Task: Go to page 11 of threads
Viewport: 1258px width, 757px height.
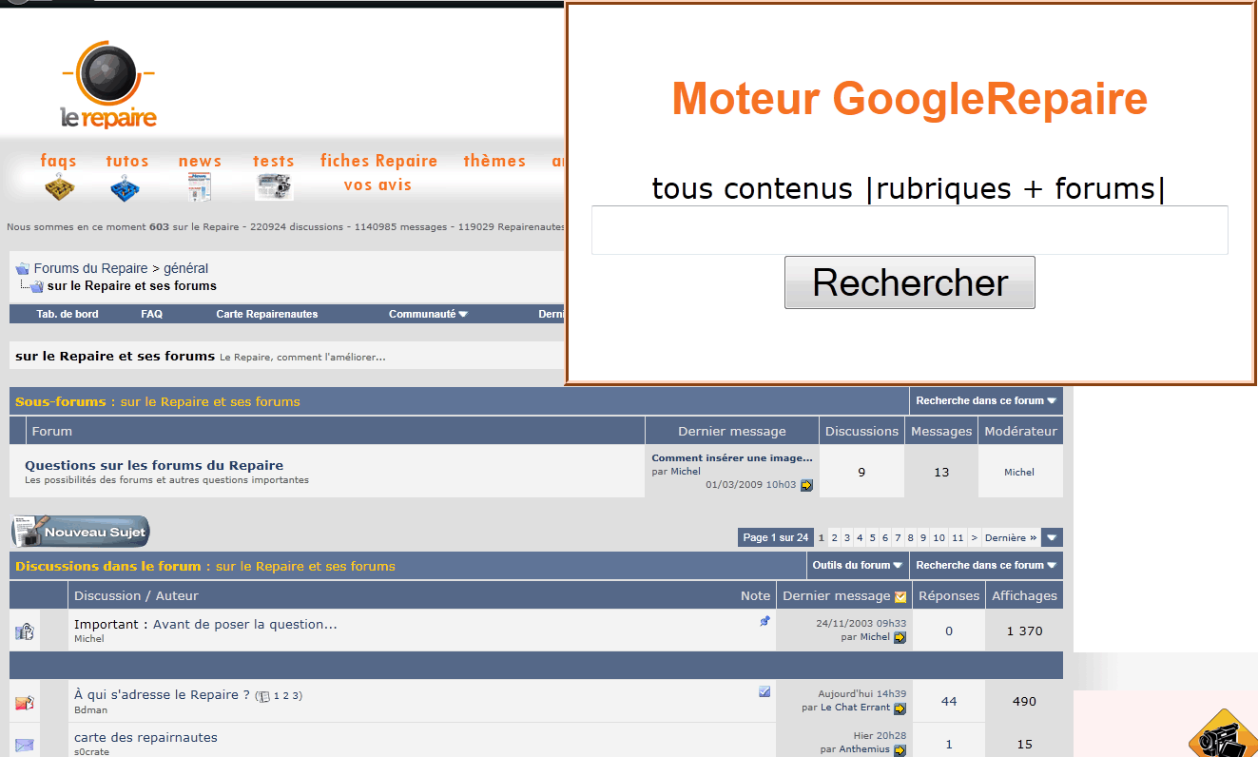Action: [x=958, y=537]
